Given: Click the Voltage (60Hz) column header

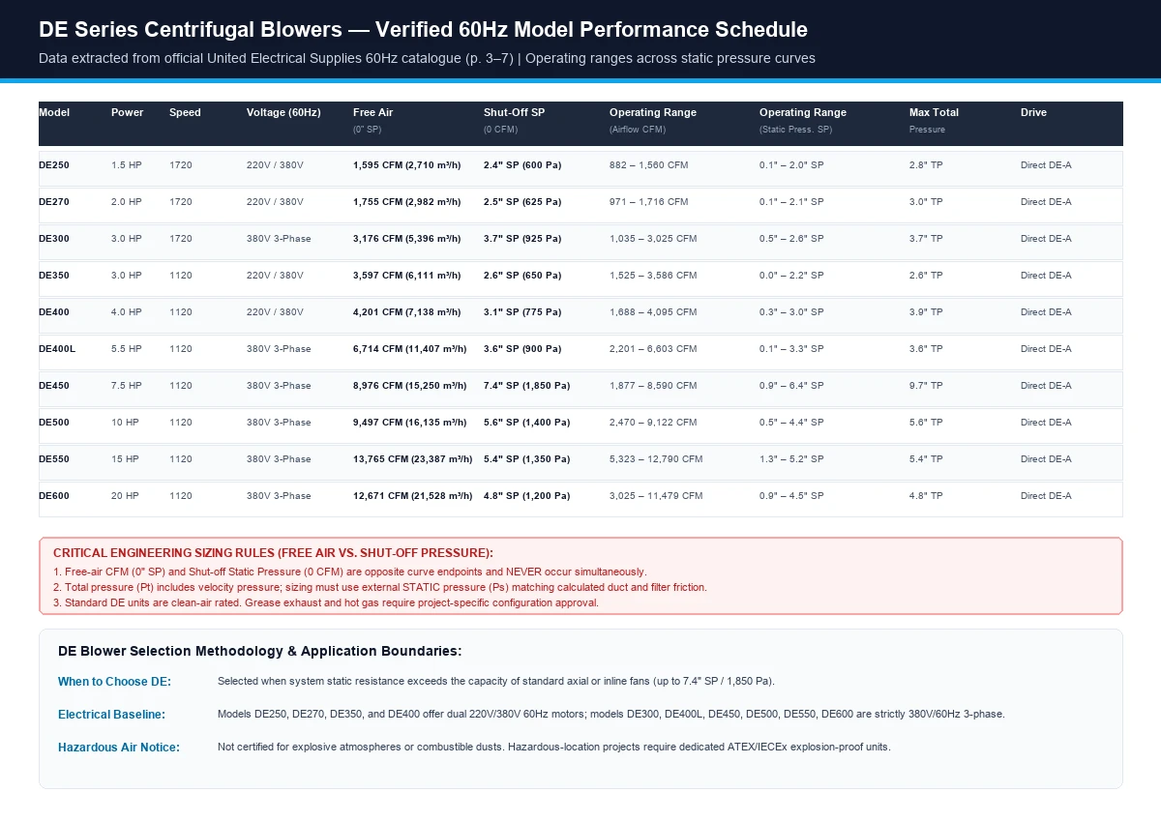Looking at the screenshot, I should pyautogui.click(x=283, y=112).
